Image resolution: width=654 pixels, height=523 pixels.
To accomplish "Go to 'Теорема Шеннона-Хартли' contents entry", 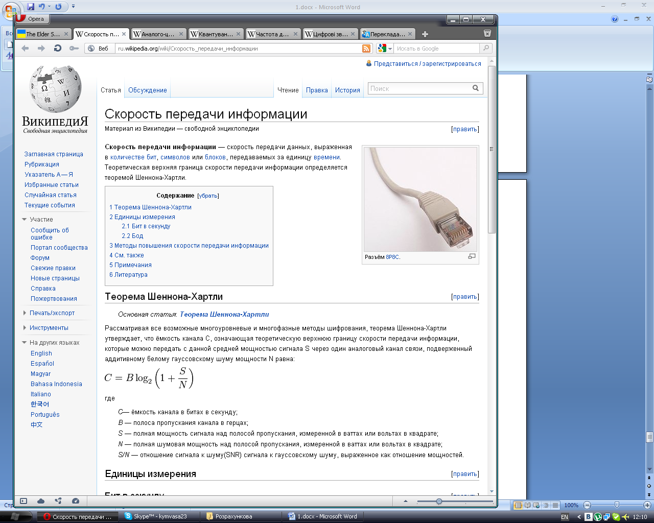I will (x=150, y=207).
